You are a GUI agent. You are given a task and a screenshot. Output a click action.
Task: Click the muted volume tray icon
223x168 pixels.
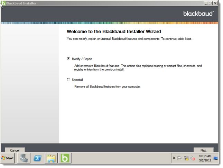pyautogui.click(x=193, y=158)
